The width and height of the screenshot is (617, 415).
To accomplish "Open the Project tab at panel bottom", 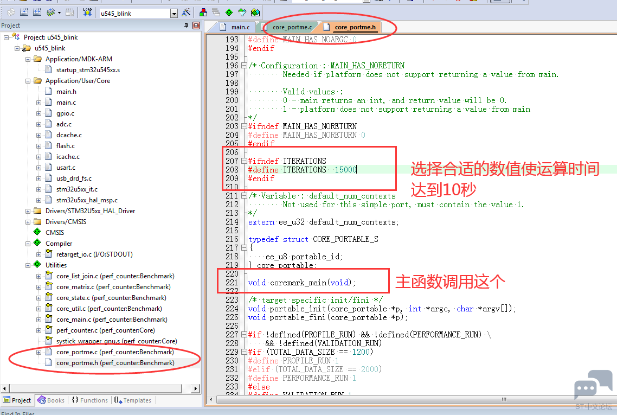I will [x=17, y=400].
